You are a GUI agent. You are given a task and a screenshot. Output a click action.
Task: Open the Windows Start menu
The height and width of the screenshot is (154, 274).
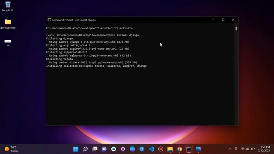76,149
